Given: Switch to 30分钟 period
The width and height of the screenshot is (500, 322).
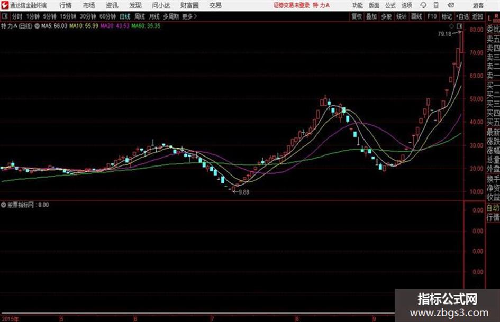Looking at the screenshot, I should coord(88,16).
